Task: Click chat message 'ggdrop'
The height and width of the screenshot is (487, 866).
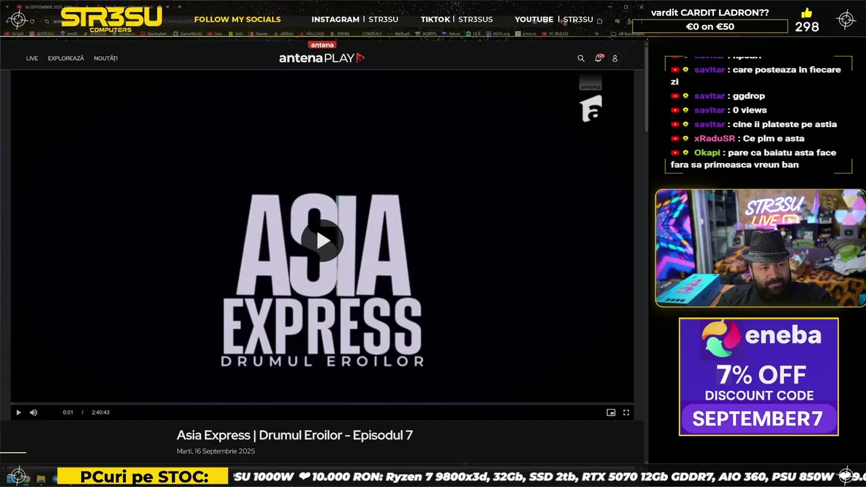Action: (749, 96)
